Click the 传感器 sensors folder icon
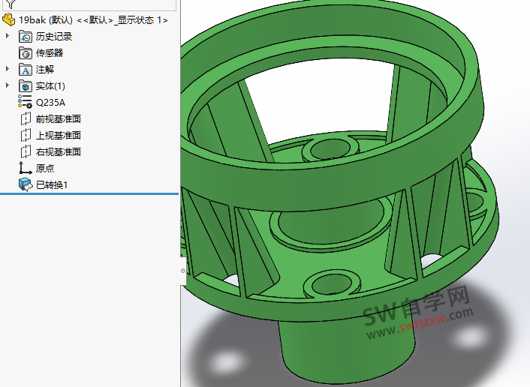530x387 pixels. click(x=26, y=53)
